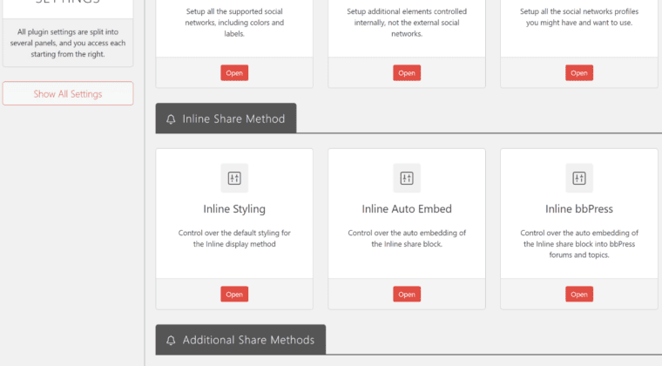
Task: Click the plugin settings info text panel
Action: (x=68, y=43)
